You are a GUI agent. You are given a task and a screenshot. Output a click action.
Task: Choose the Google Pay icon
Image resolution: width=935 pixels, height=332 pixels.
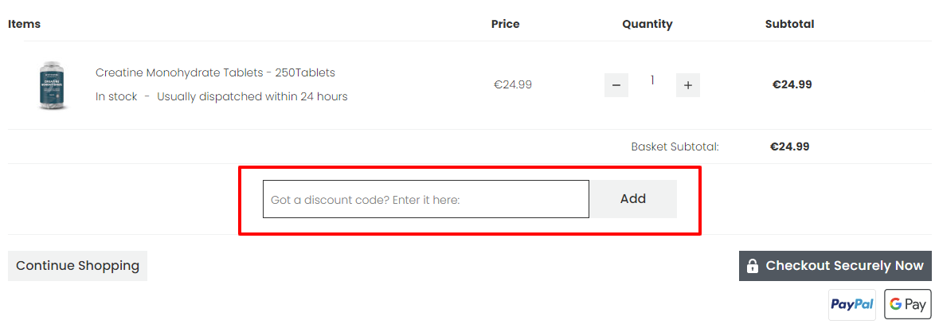point(908,304)
